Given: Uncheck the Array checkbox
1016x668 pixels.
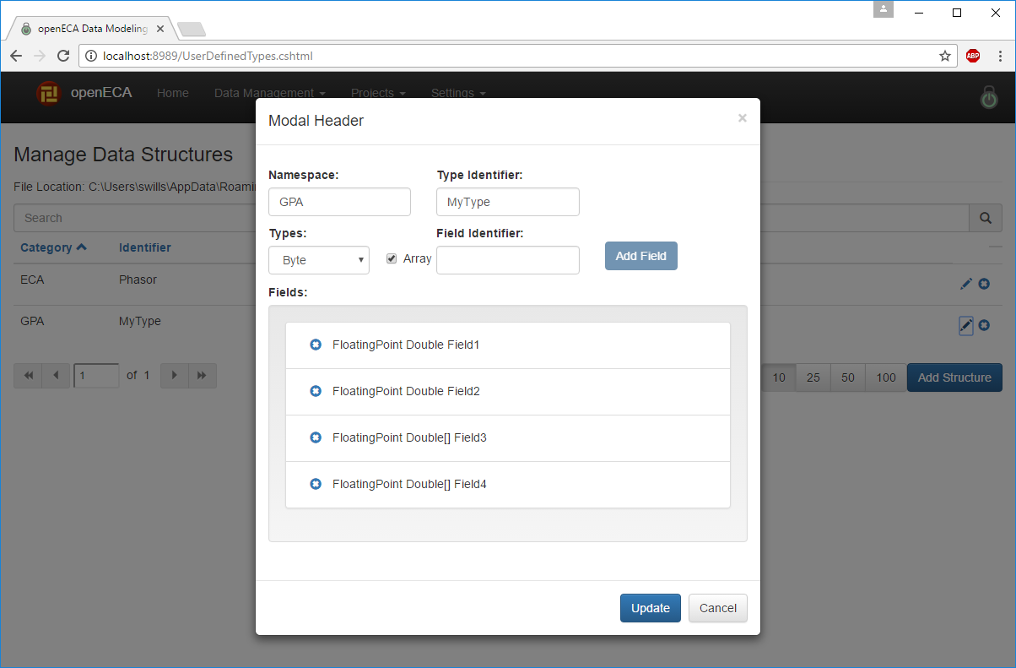Looking at the screenshot, I should (x=392, y=258).
